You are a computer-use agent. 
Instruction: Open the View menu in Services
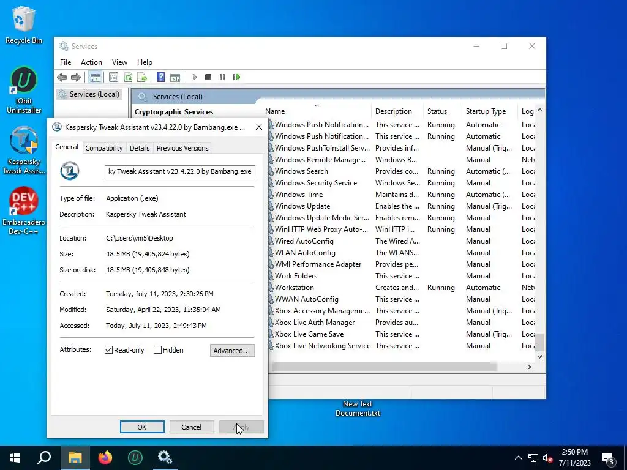119,62
